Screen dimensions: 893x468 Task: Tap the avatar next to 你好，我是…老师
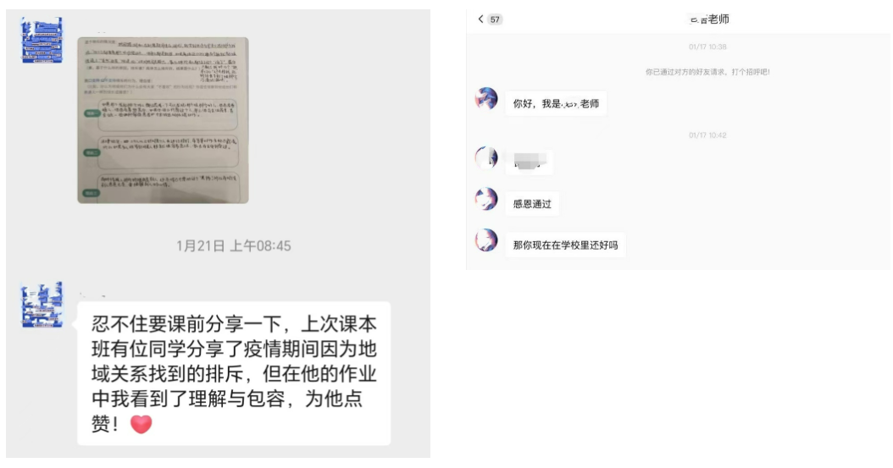click(486, 98)
